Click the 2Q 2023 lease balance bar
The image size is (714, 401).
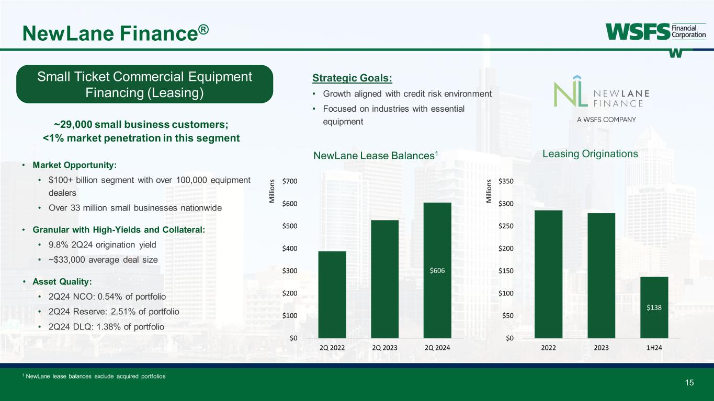384,279
